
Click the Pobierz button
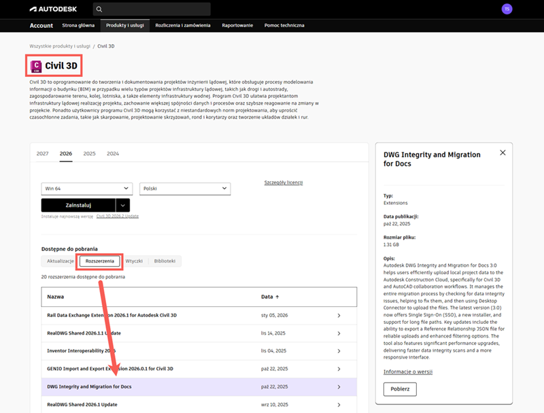[400, 389]
